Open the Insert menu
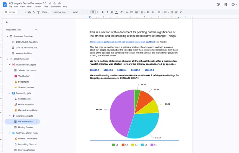This screenshot has height=153, width=239. (x=30, y=7)
